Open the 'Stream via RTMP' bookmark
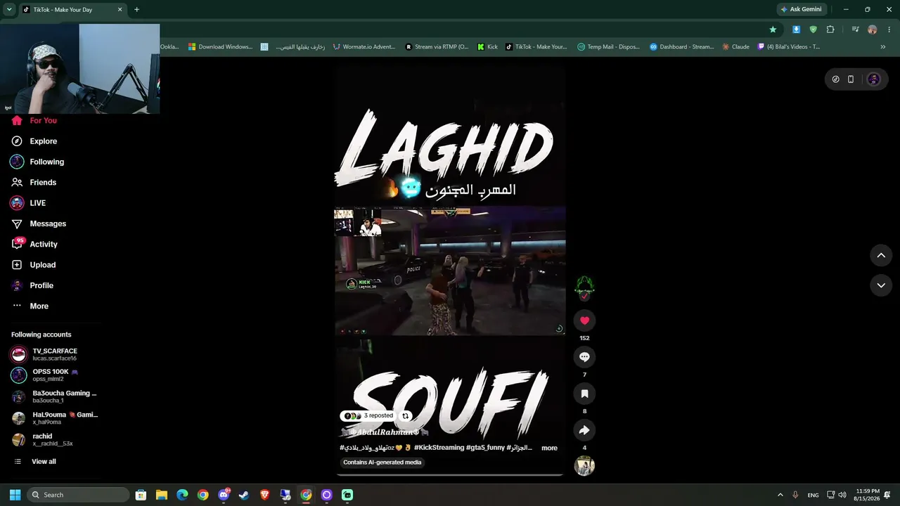Viewport: 900px width, 506px height. pyautogui.click(x=437, y=47)
